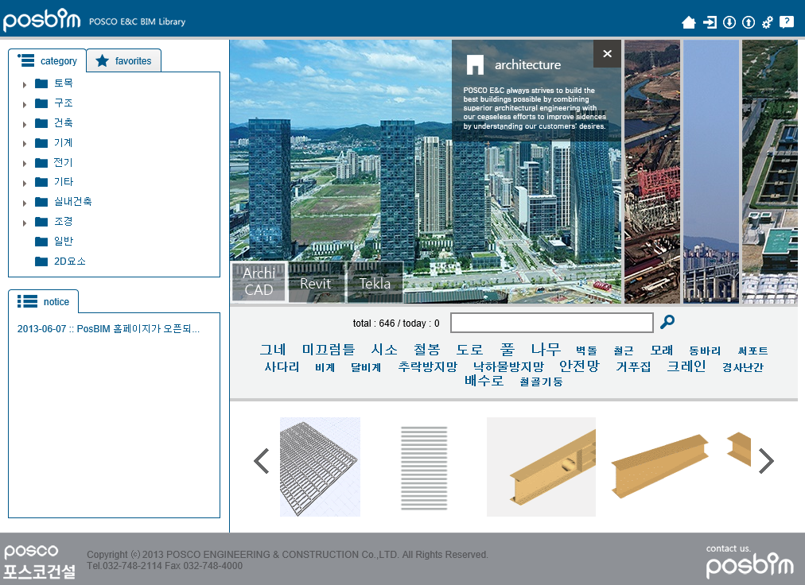Expand the 조경 category arrow

[x=24, y=223]
